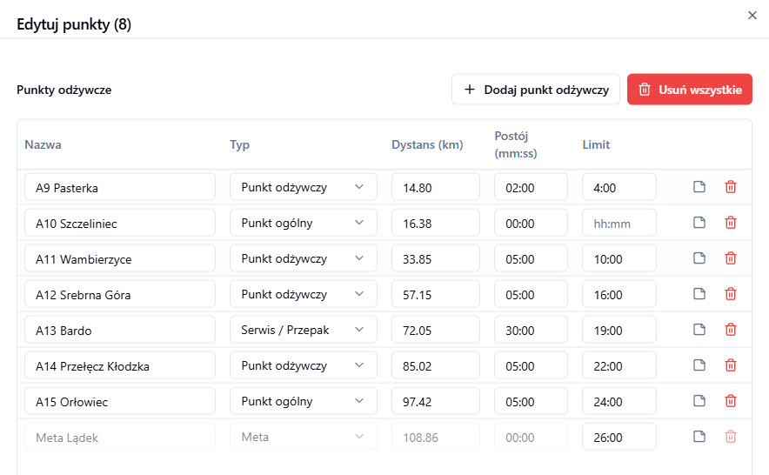This screenshot has height=475, width=769.
Task: Open the Typ dropdown for A10 Szczeliniec
Action: pyautogui.click(x=303, y=223)
